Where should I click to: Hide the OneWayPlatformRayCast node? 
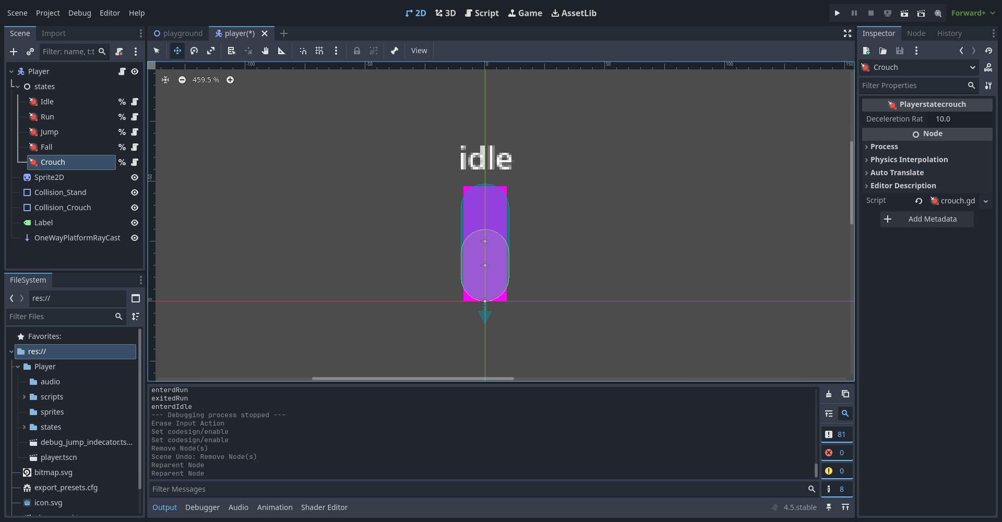(x=135, y=238)
